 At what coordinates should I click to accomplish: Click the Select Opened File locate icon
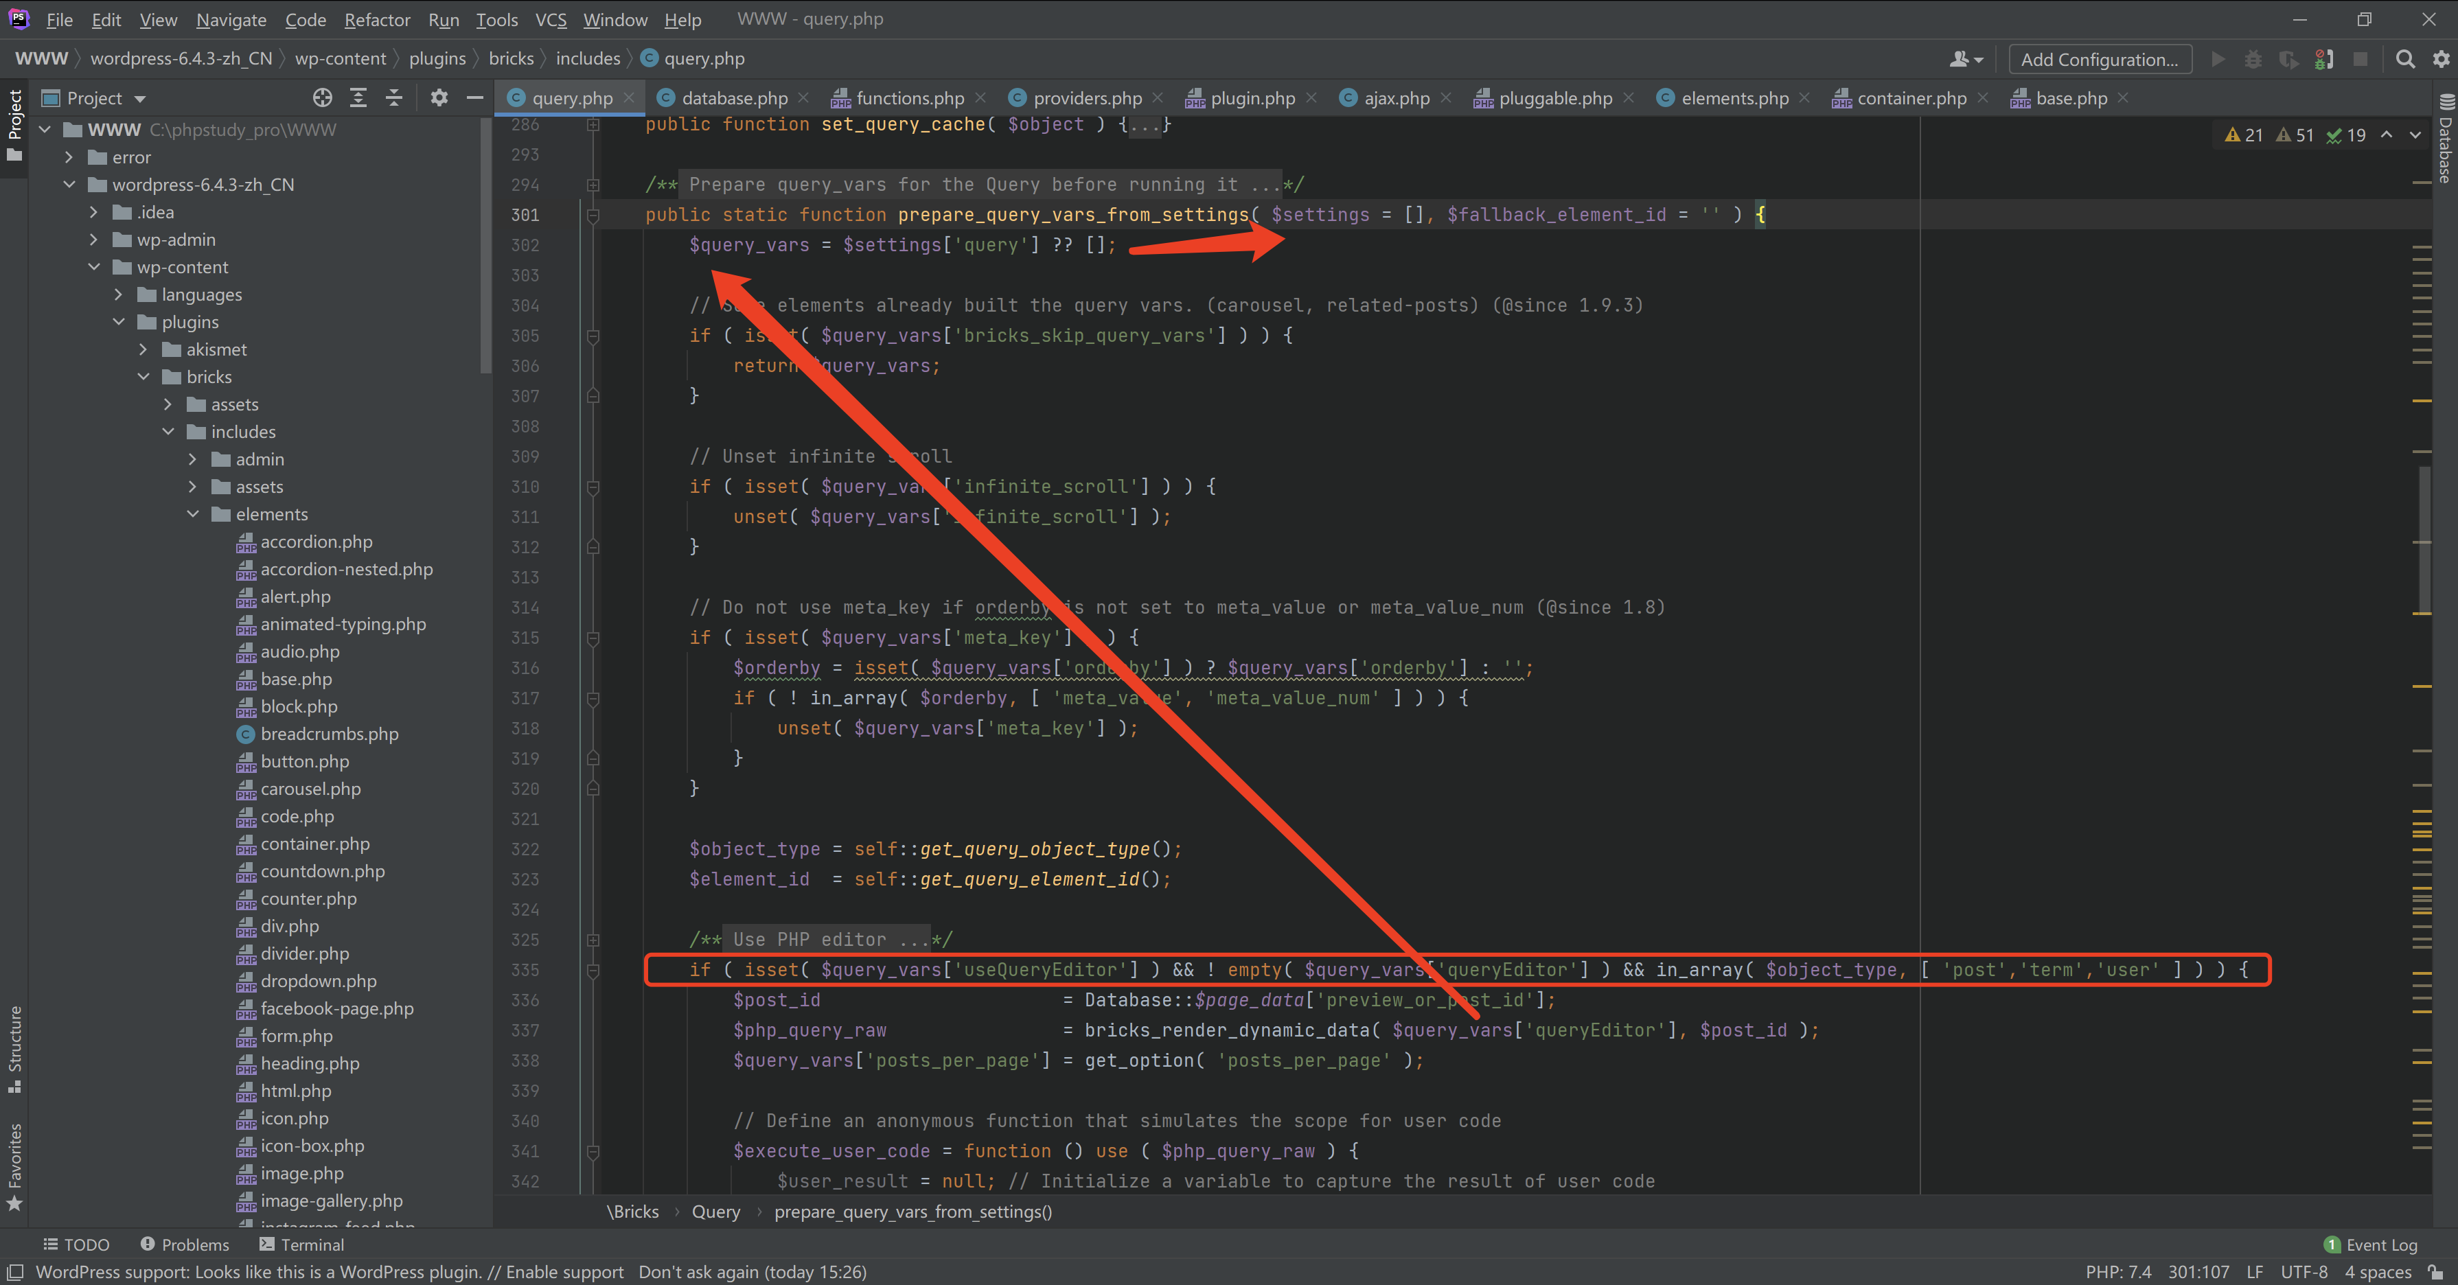[323, 97]
